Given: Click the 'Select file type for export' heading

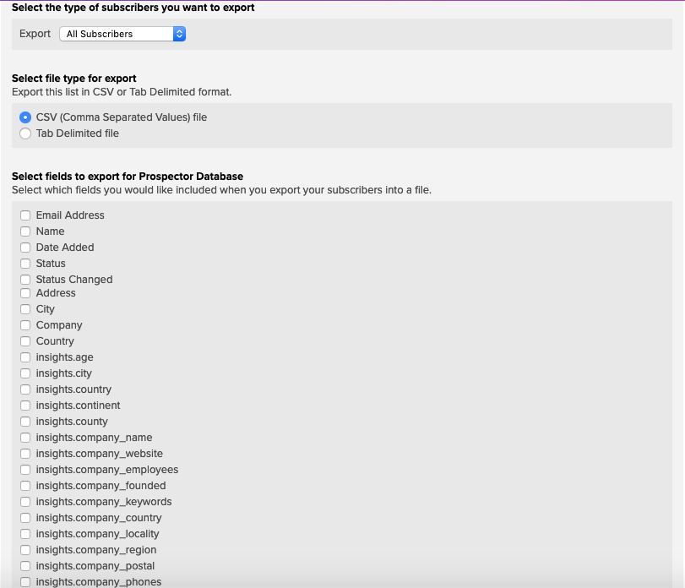Looking at the screenshot, I should 73,79.
